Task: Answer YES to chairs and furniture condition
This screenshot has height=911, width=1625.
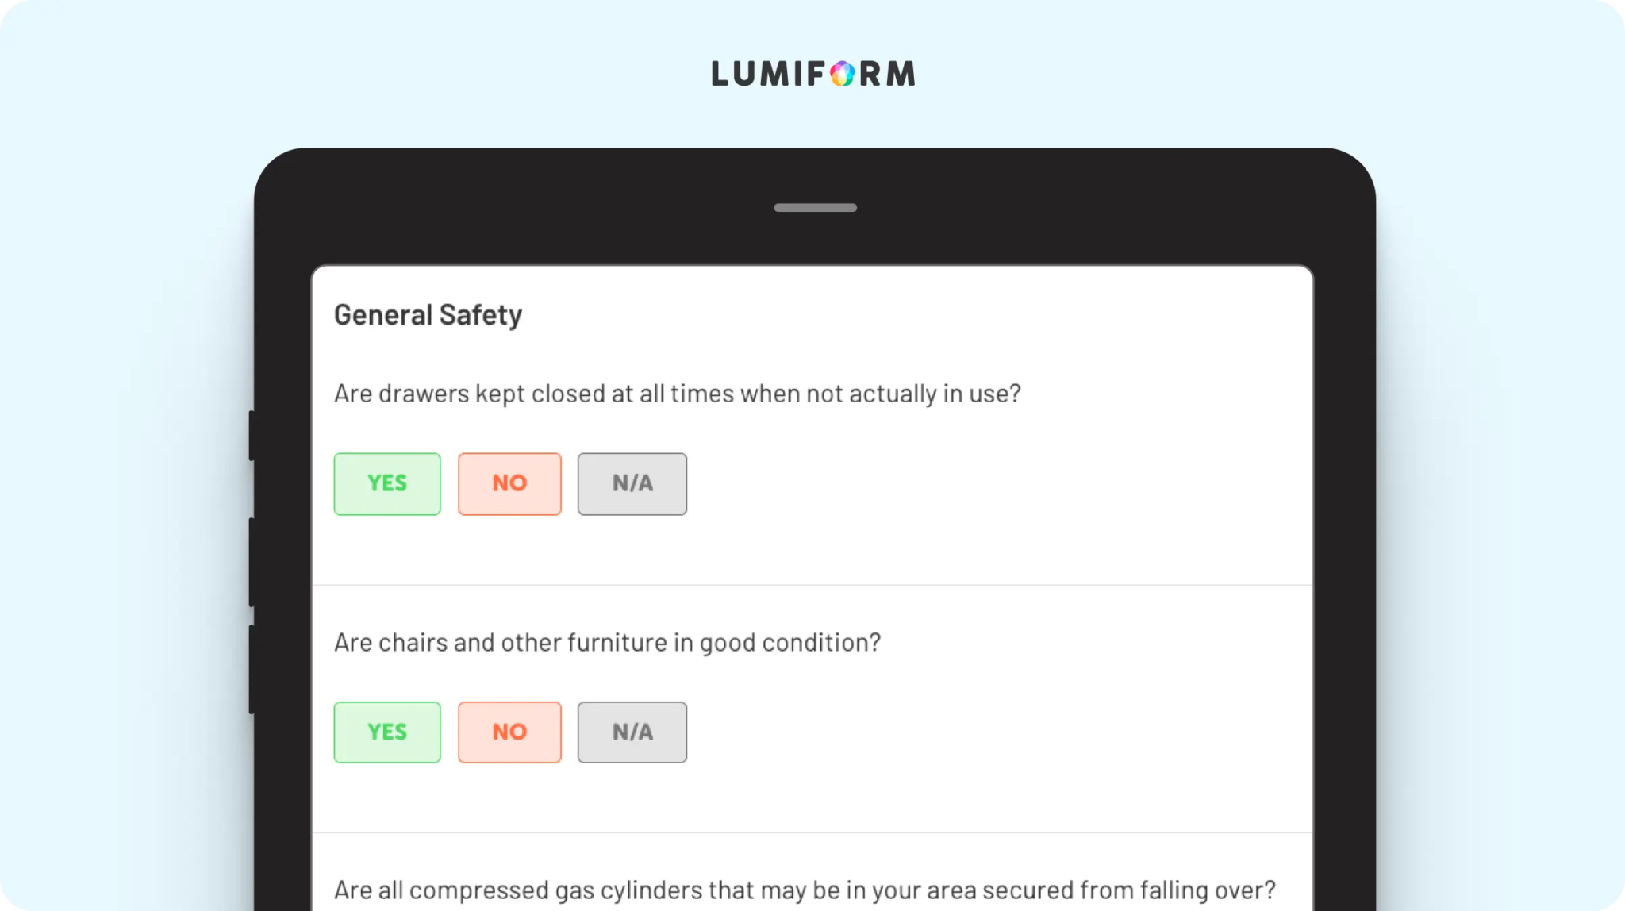Action: click(x=387, y=732)
